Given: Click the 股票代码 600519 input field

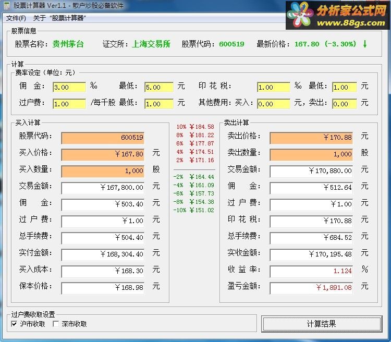Looking at the screenshot, I should [103, 138].
